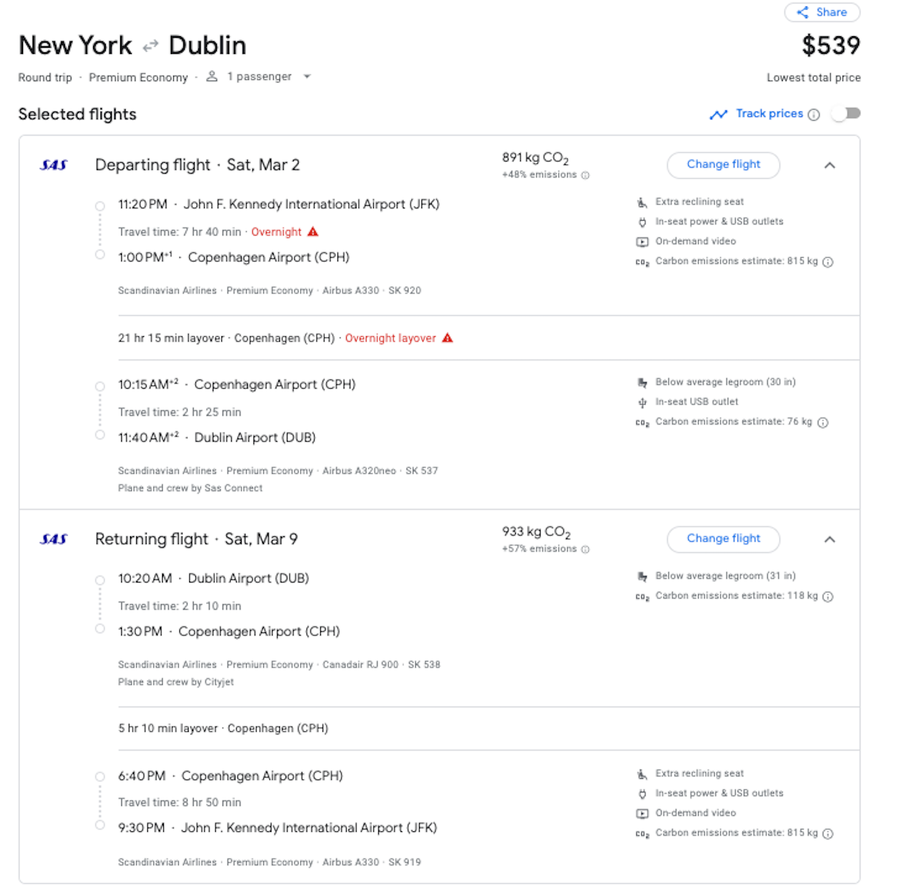Click the Round trip label
Screen dimensions: 920x894
click(x=45, y=78)
